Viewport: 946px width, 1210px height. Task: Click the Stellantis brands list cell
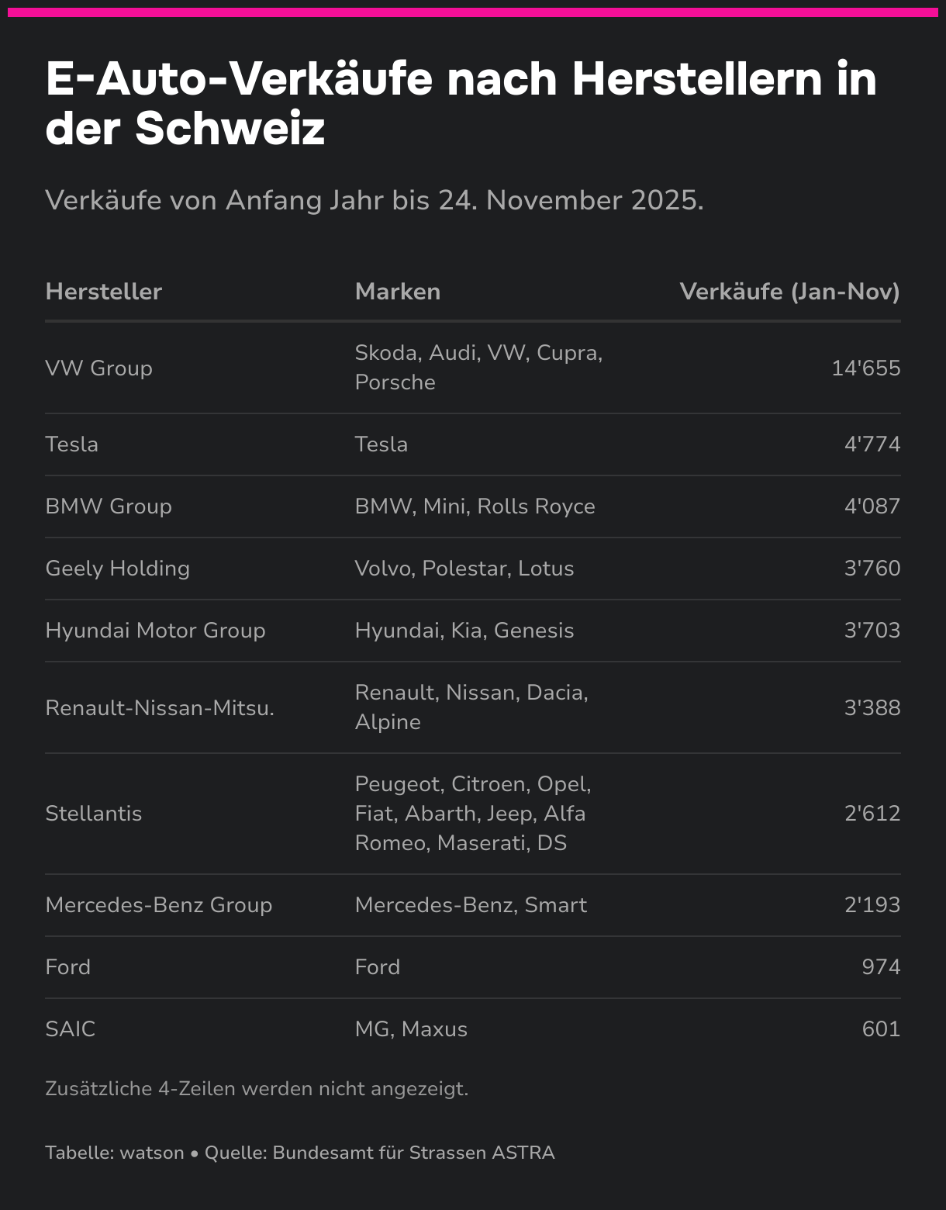coord(473,813)
